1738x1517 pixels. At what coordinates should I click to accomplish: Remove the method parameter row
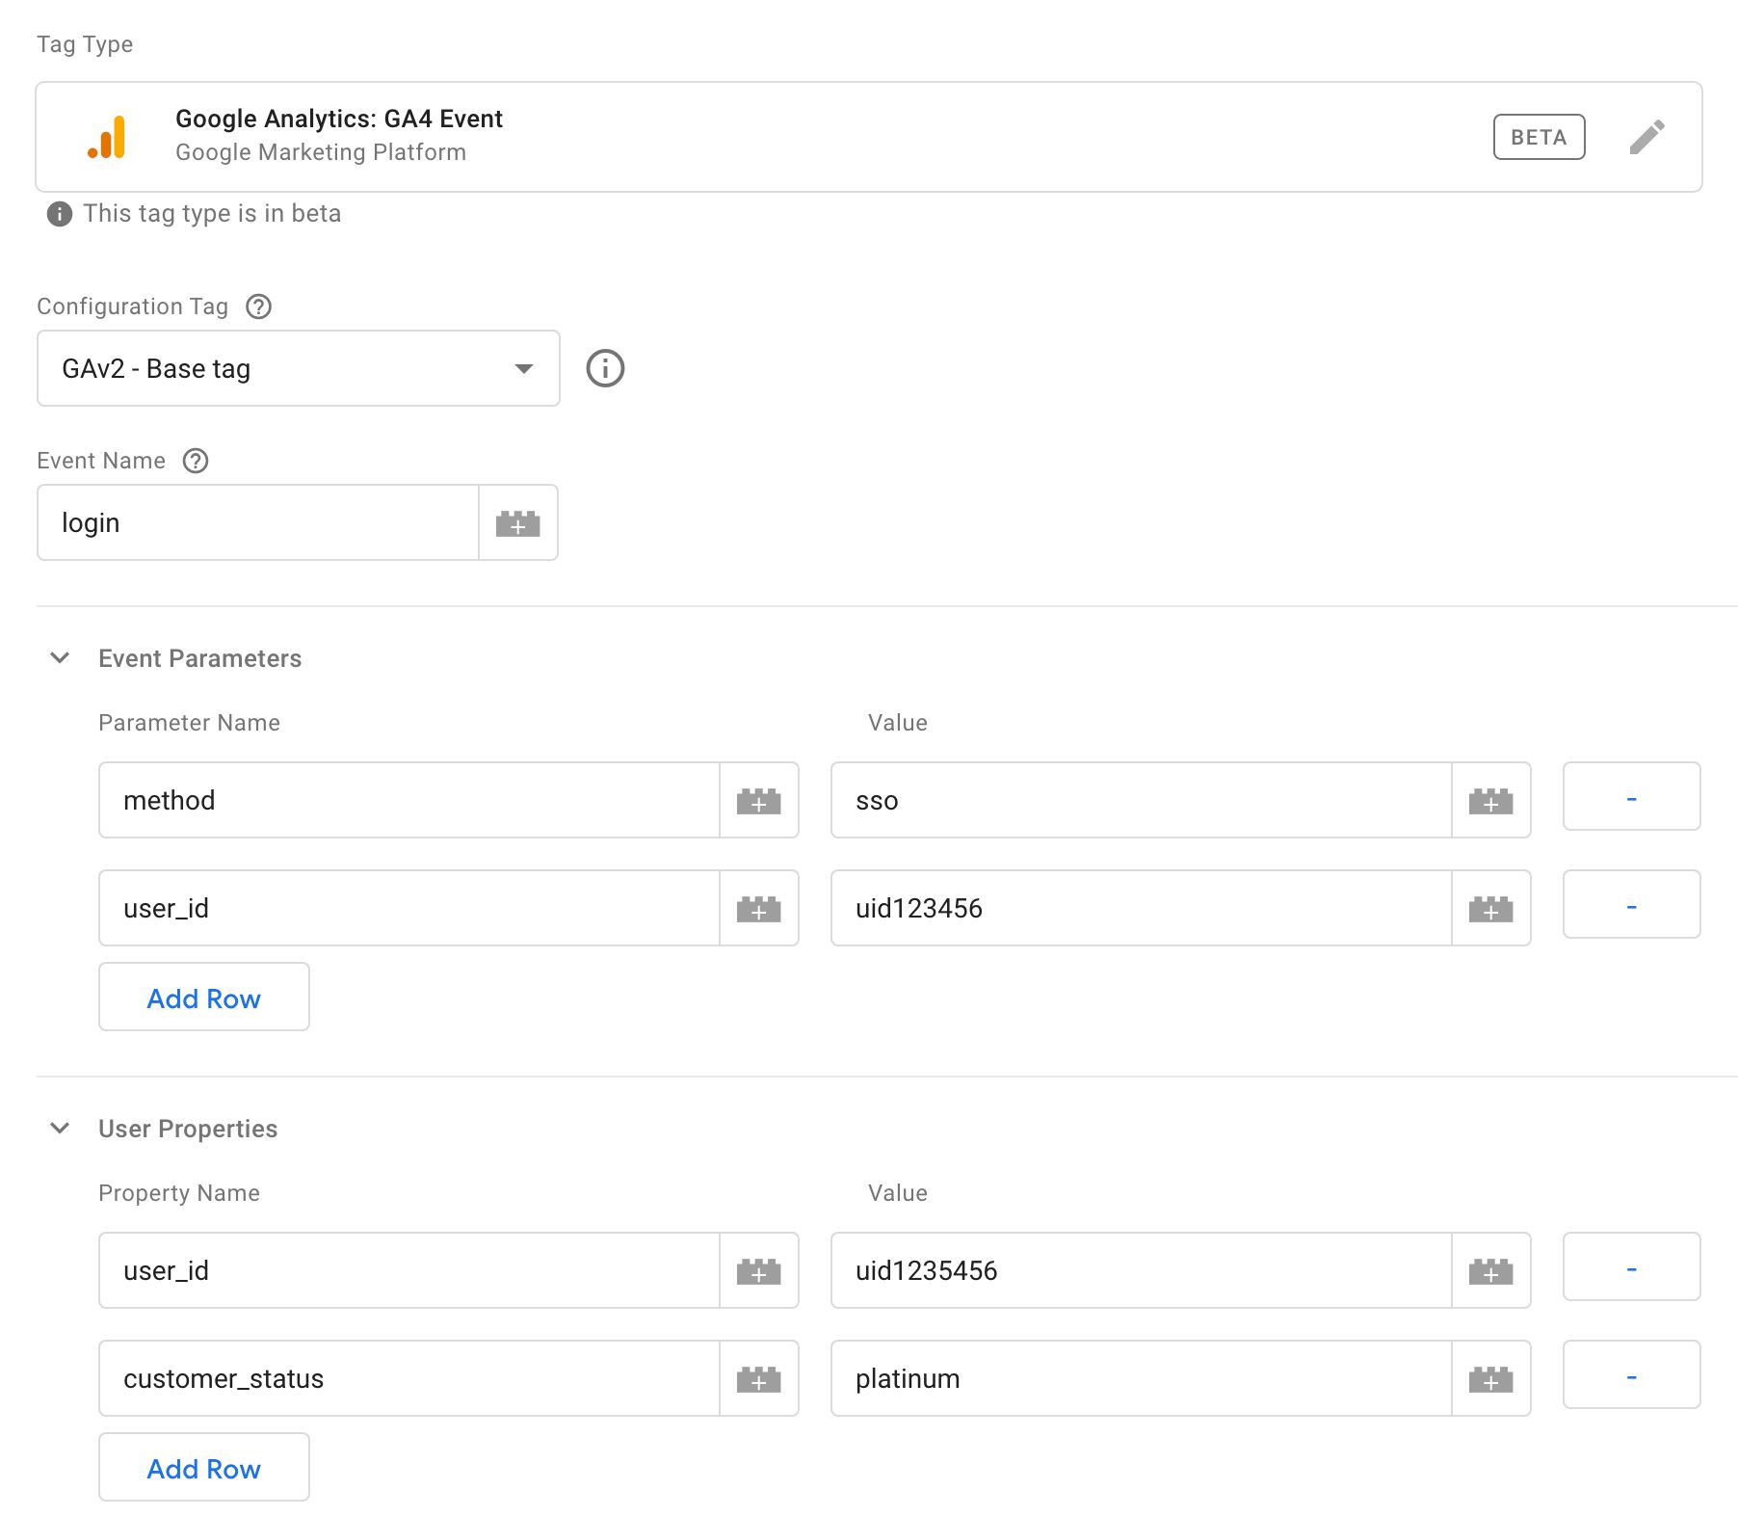click(x=1631, y=796)
